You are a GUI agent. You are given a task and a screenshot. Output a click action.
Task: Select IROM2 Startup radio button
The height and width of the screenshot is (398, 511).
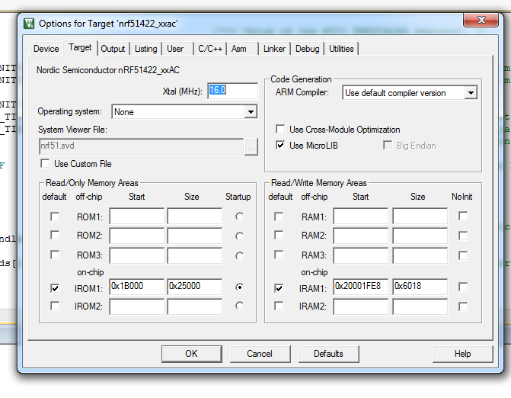click(240, 306)
